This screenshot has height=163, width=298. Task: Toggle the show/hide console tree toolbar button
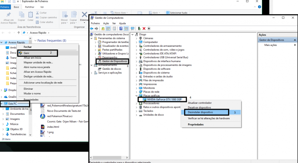108,29
